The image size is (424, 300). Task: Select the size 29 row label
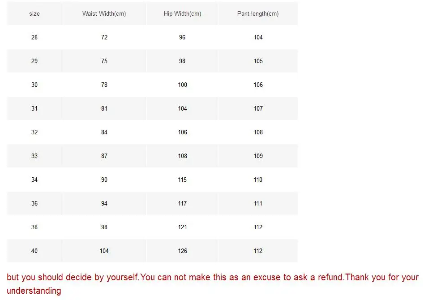click(x=34, y=61)
